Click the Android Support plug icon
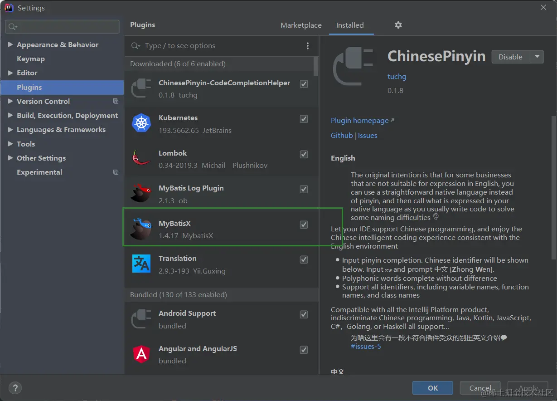This screenshot has width=557, height=401. coord(141,319)
